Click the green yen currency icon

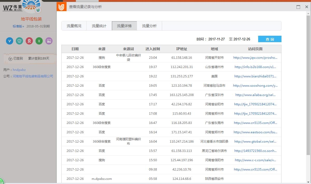click(x=39, y=41)
